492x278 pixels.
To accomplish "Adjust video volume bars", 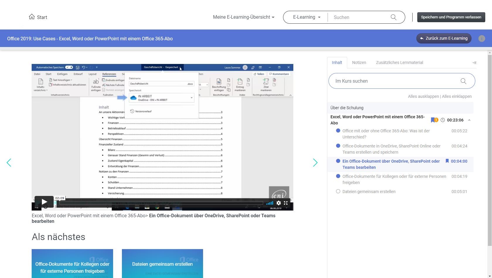I will pyautogui.click(x=270, y=203).
